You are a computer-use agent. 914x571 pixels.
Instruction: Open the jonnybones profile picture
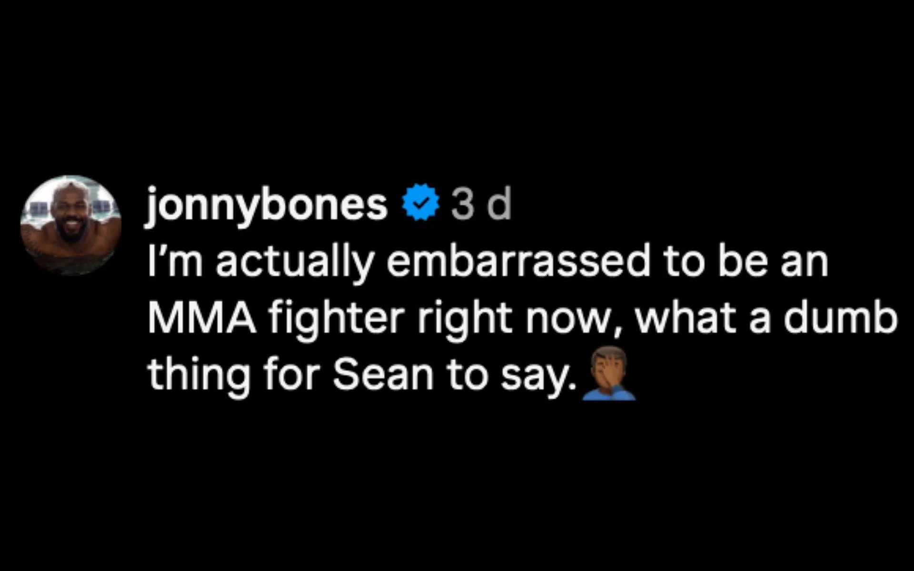pos(70,226)
